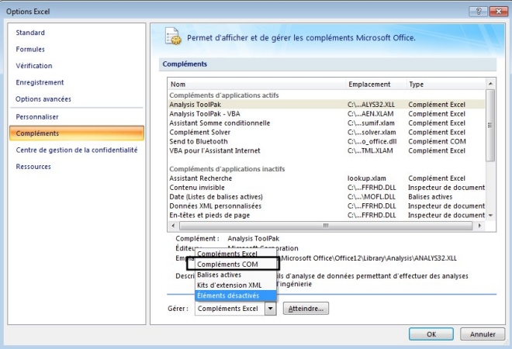Select Données XML personnalisées row
Image resolution: width=512 pixels, height=349 pixels.
(x=327, y=206)
